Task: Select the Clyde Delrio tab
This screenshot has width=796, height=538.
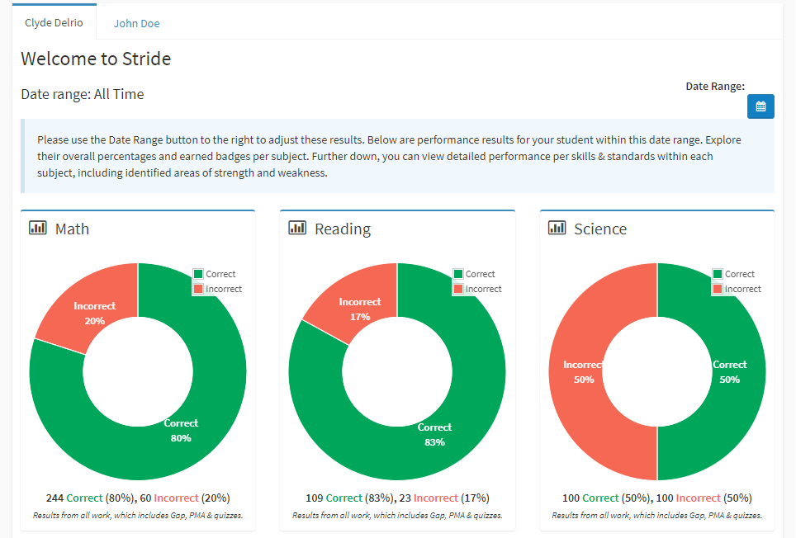Action: pyautogui.click(x=54, y=23)
